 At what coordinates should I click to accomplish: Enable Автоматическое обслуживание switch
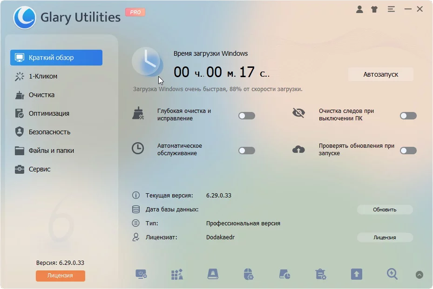coord(247,151)
